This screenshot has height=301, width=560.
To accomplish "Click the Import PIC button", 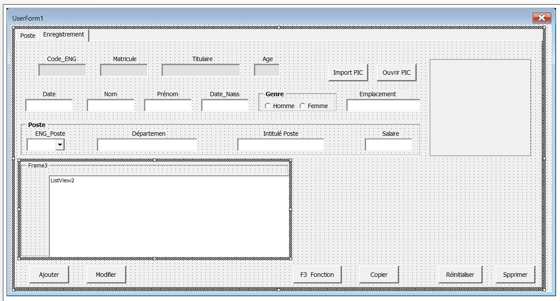I will 348,73.
